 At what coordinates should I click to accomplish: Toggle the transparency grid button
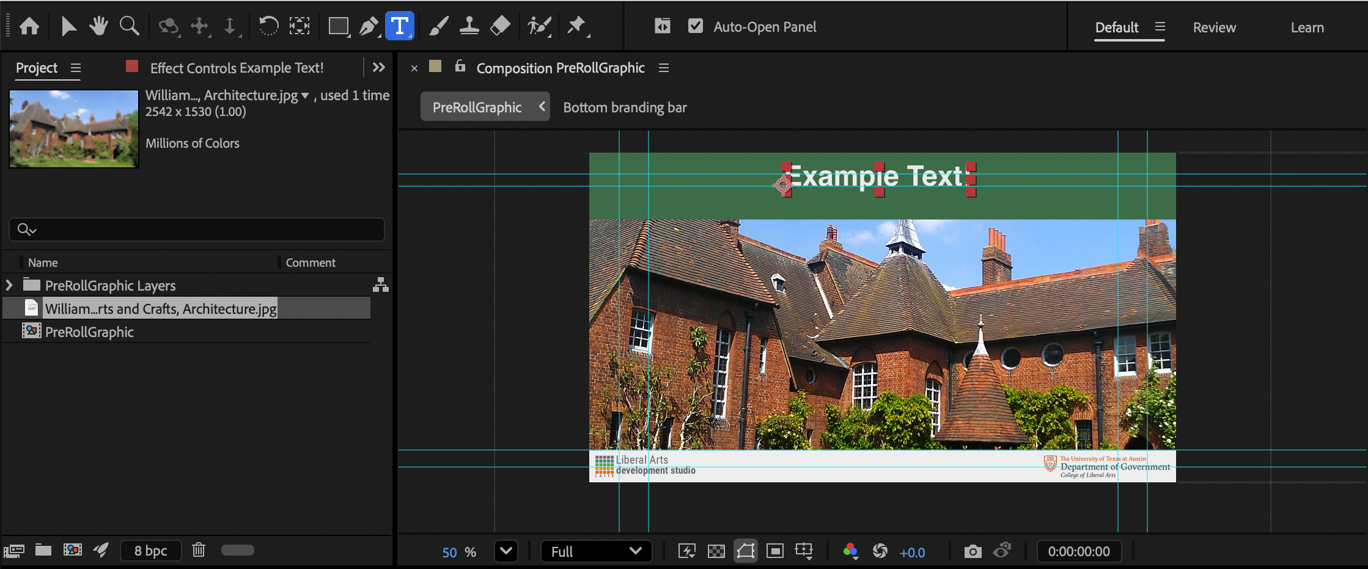(716, 552)
